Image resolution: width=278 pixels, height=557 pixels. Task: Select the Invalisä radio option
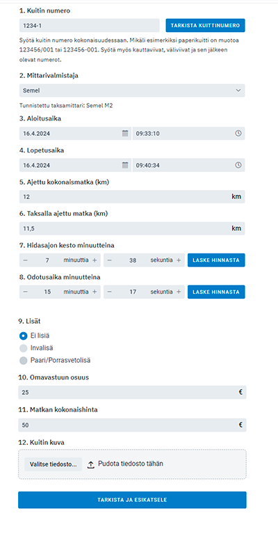coord(24,348)
